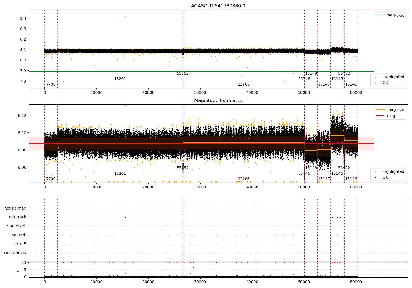Click OBSID label 15148 in the top plot
This screenshot has height=288, width=412.
point(311,74)
